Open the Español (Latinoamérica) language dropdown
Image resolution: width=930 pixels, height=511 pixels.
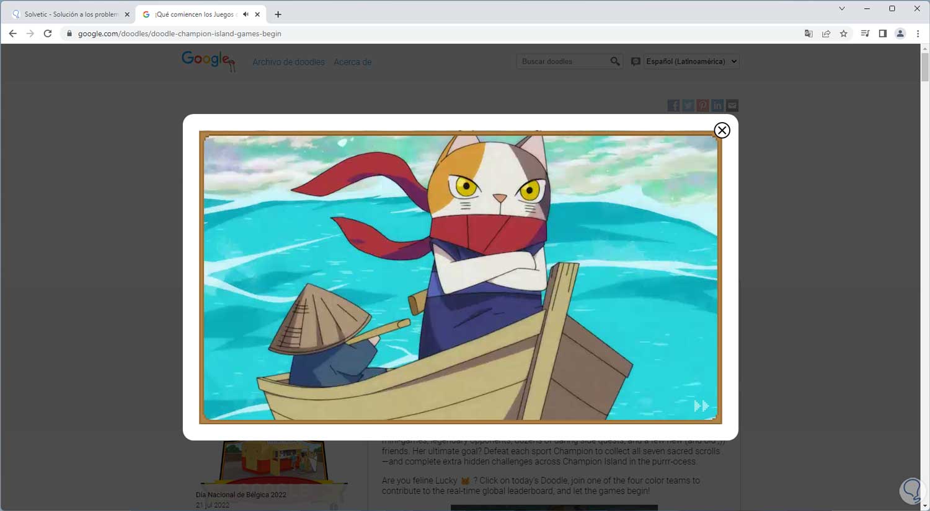pyautogui.click(x=691, y=61)
